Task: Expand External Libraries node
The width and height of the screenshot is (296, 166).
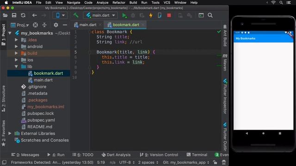Action: point(10,133)
